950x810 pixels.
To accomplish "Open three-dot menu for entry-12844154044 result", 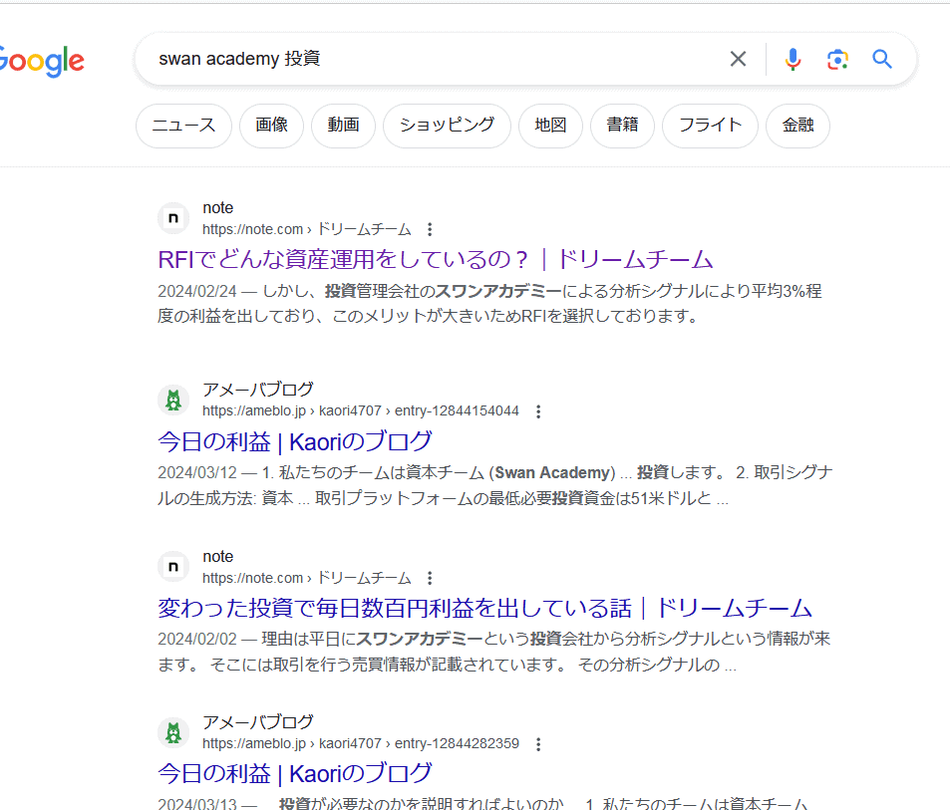I will point(538,411).
